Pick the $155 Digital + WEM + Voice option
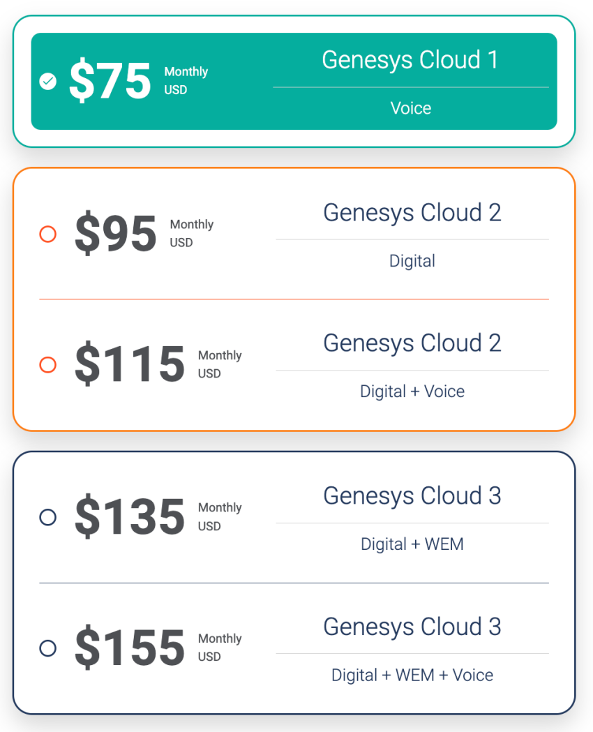This screenshot has height=732, width=593. pos(47,648)
